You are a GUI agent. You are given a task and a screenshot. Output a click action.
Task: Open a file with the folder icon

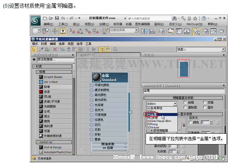51,18
